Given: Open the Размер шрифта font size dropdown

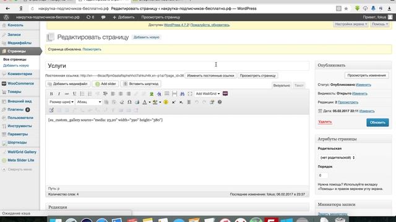Looking at the screenshot, I should (x=61, y=102).
